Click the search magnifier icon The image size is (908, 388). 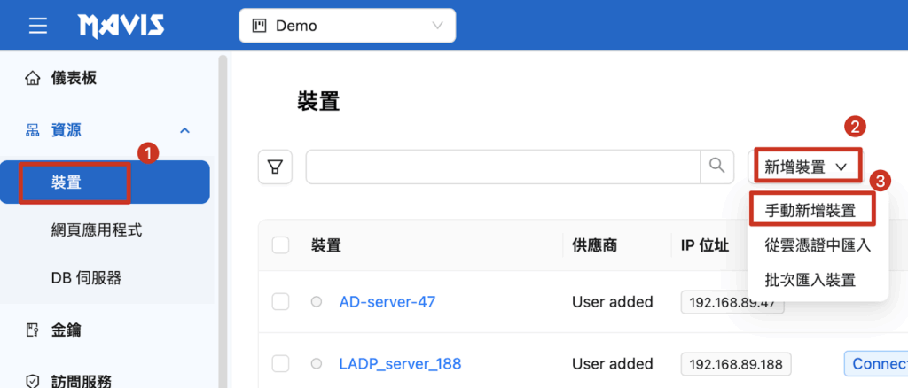(x=717, y=166)
